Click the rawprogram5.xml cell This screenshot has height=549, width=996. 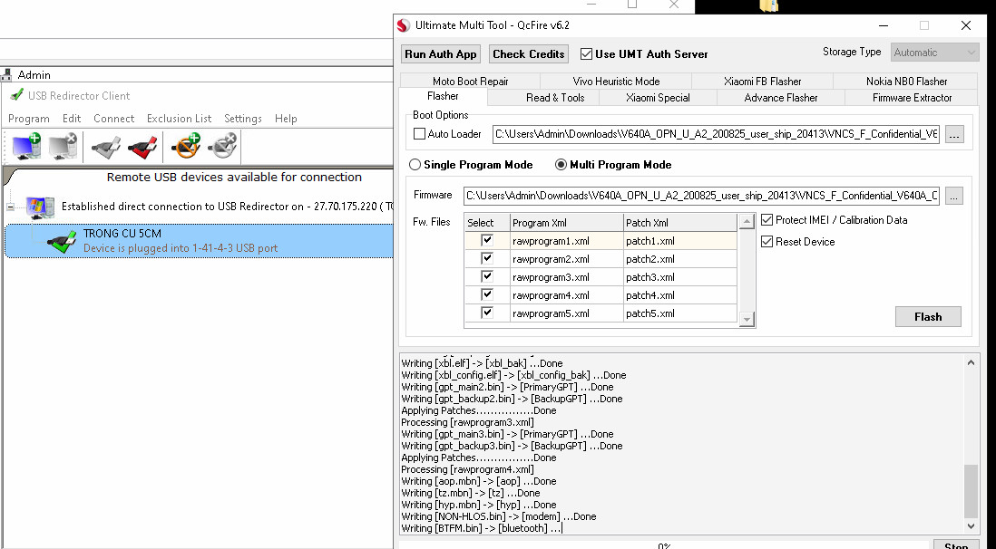click(567, 313)
